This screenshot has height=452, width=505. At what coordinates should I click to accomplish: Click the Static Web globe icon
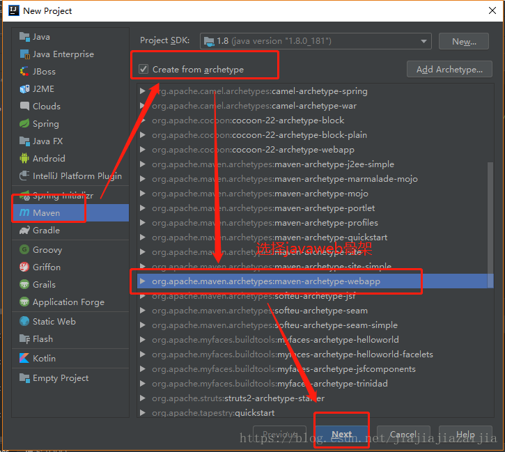click(x=24, y=321)
